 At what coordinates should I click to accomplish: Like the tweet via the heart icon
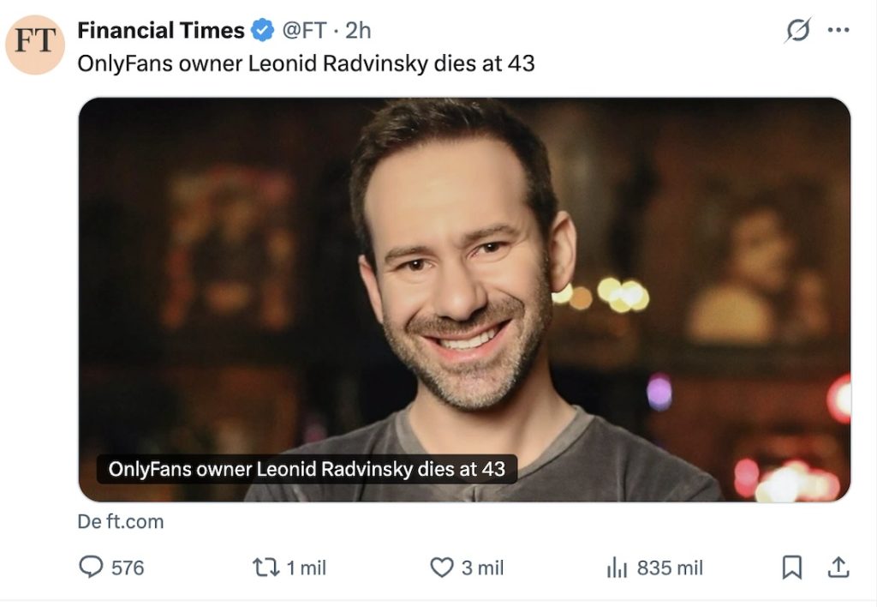coord(442,568)
